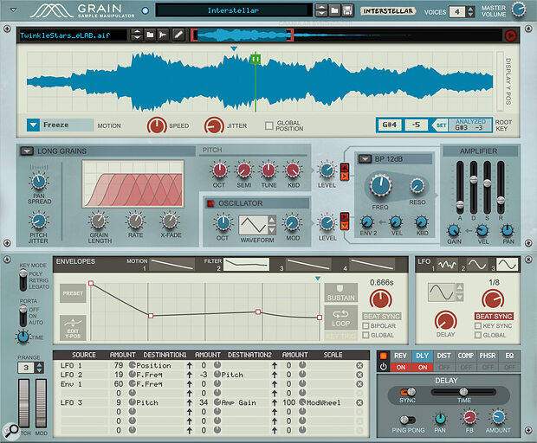This screenshot has height=443, width=537.
Task: Toggle the PORTA switch
Action: coord(23,316)
